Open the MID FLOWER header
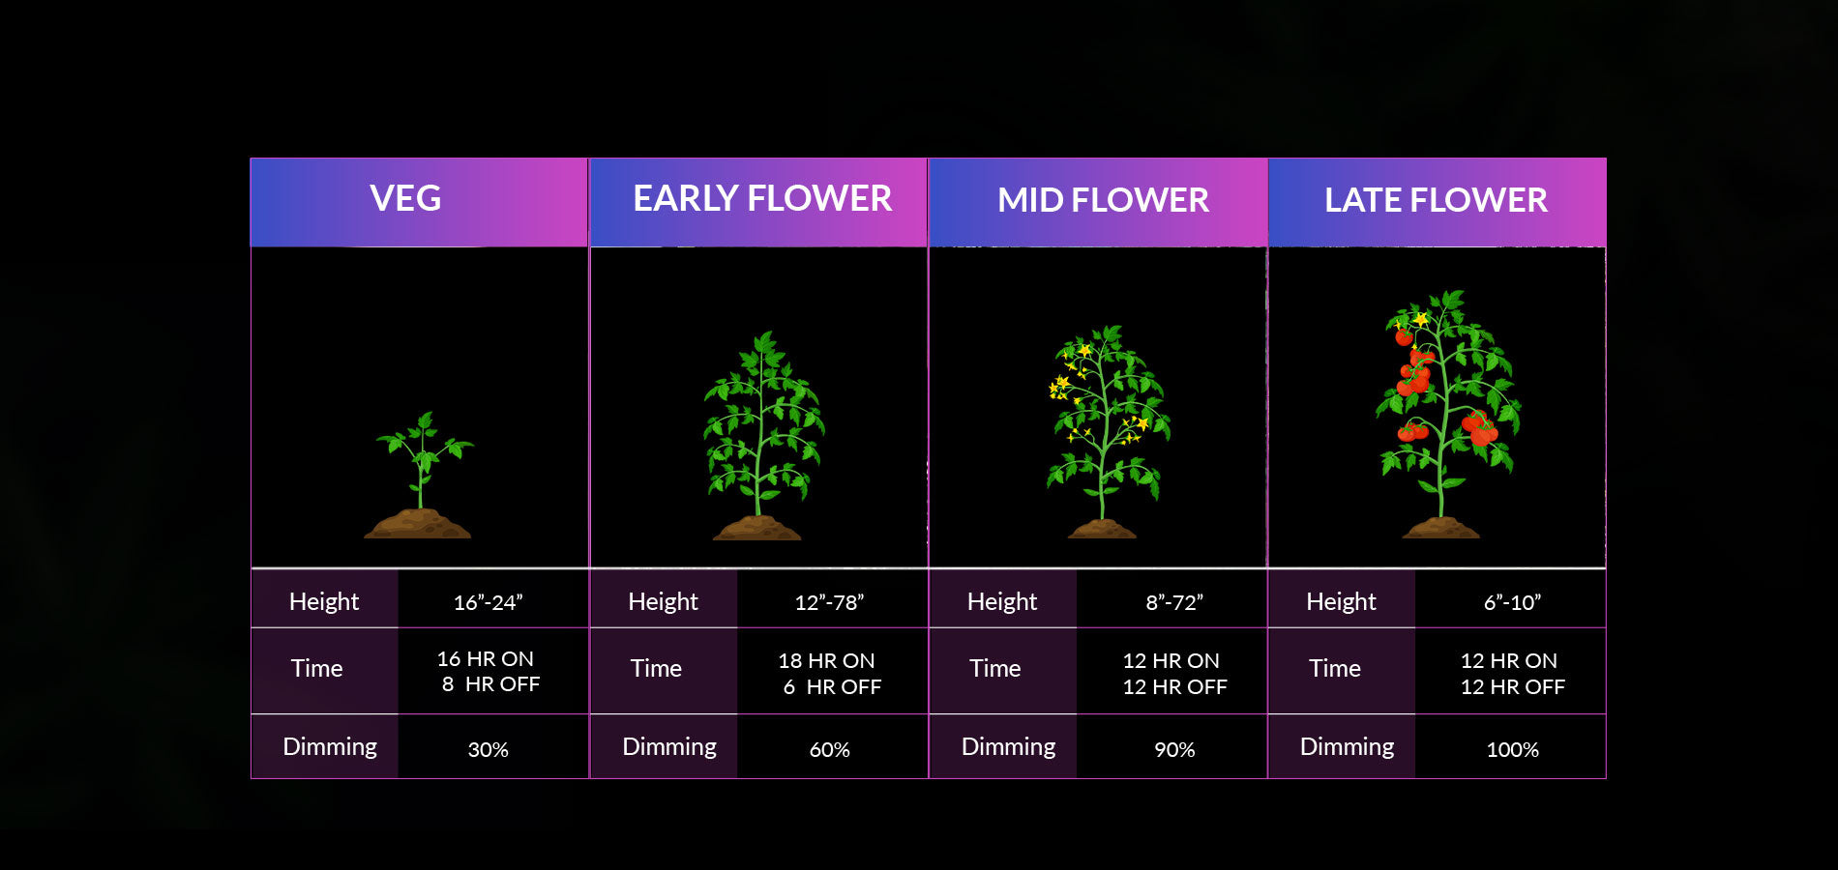 click(x=1103, y=200)
